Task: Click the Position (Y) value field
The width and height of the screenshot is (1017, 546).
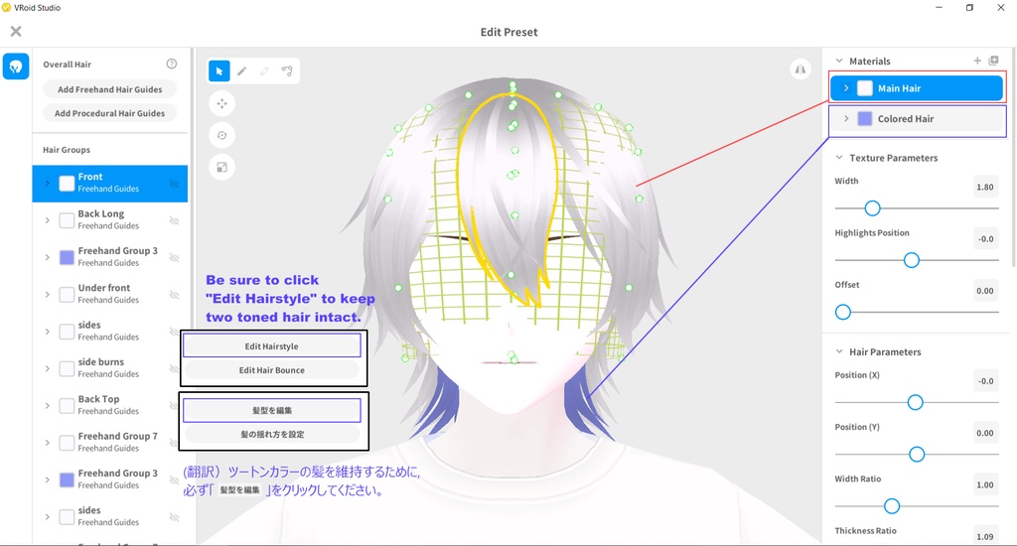Action: point(985,433)
